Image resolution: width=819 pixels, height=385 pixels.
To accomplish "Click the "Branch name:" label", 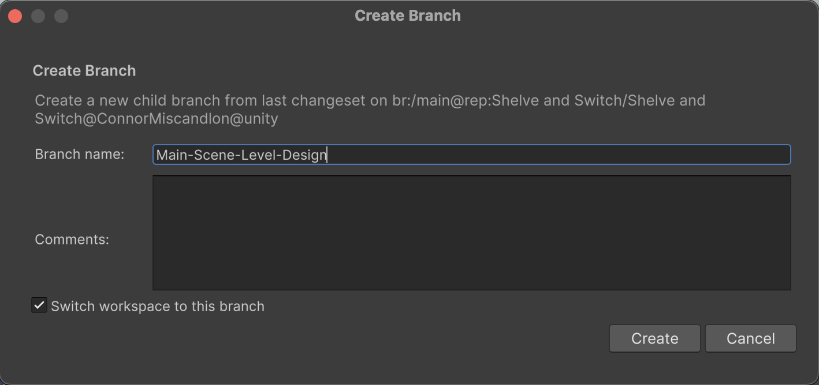I will [x=80, y=154].
